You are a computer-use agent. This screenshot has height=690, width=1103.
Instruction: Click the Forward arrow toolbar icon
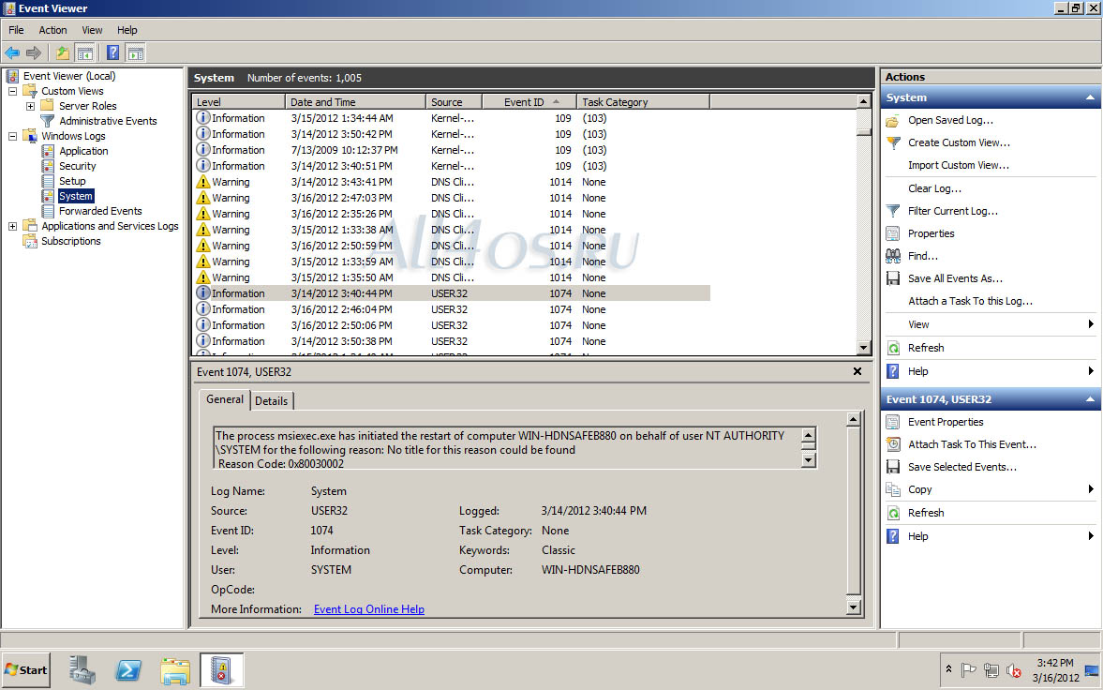(x=33, y=52)
